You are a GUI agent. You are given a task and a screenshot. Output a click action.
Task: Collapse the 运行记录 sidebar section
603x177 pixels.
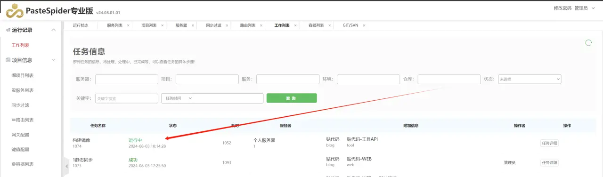point(53,30)
